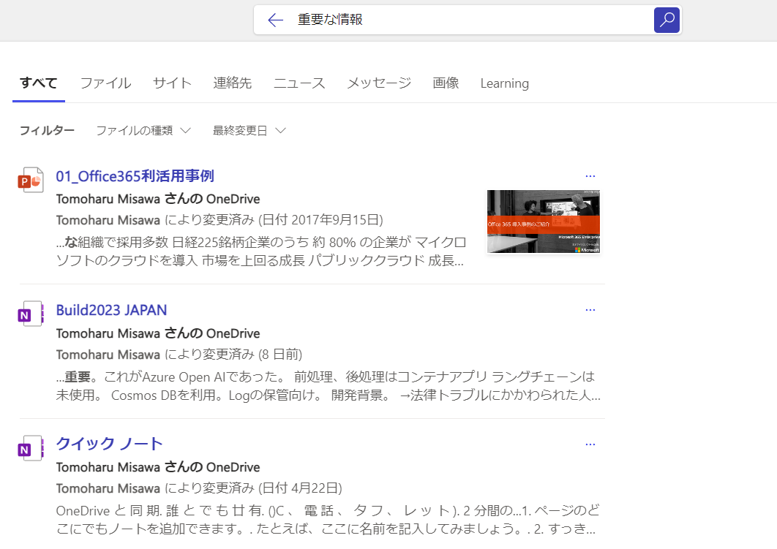The width and height of the screenshot is (777, 549).
Task: Open more options for Build2023 JAPAN
Action: [590, 310]
